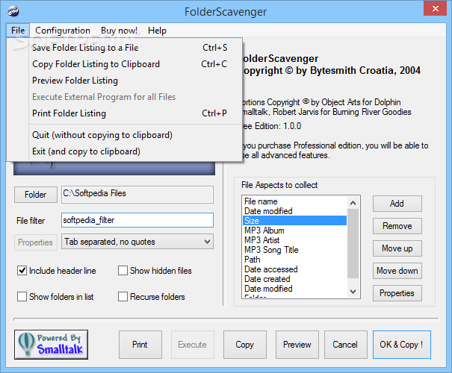Choose Save Folder Listing to a File
This screenshot has height=373, width=452.
[124, 48]
